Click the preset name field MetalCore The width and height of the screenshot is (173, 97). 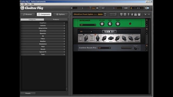click(x=84, y=14)
